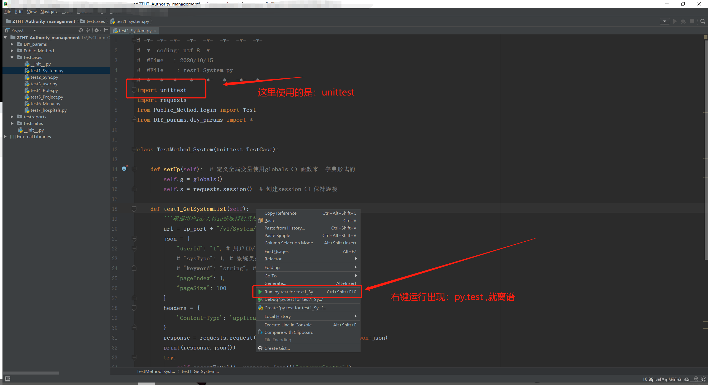Choose Create Gist... in context menu

308,348
